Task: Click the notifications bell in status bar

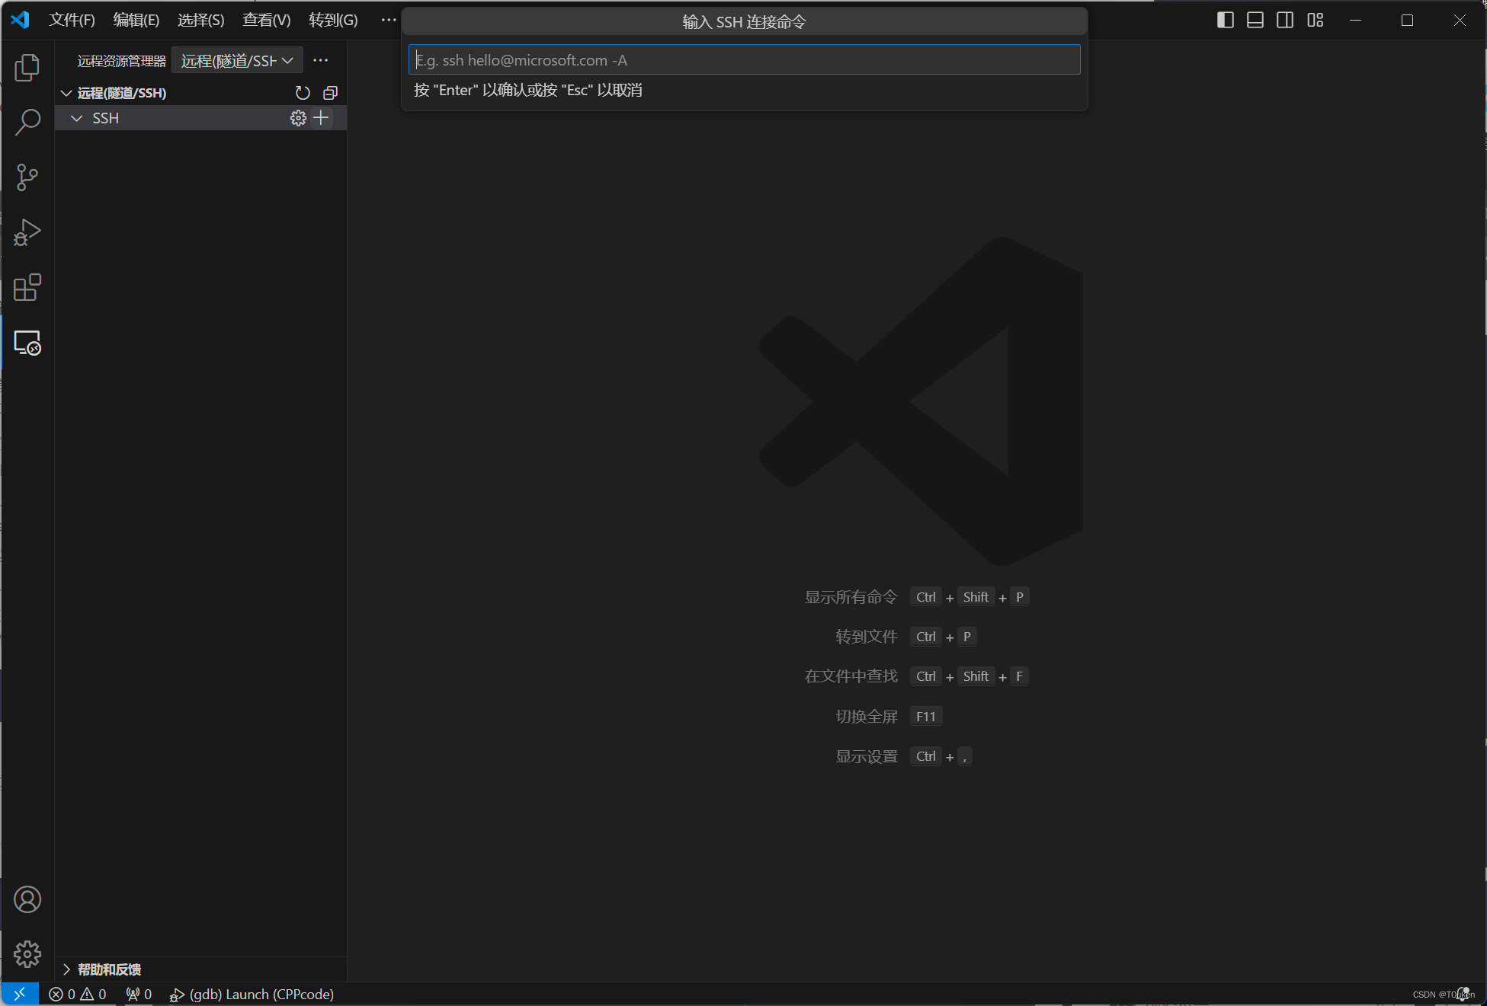Action: 1463,994
